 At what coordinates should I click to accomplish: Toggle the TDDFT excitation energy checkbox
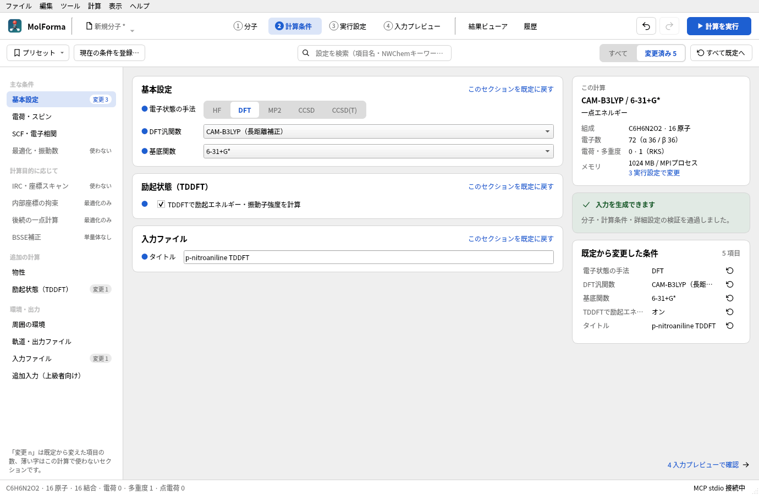161,204
